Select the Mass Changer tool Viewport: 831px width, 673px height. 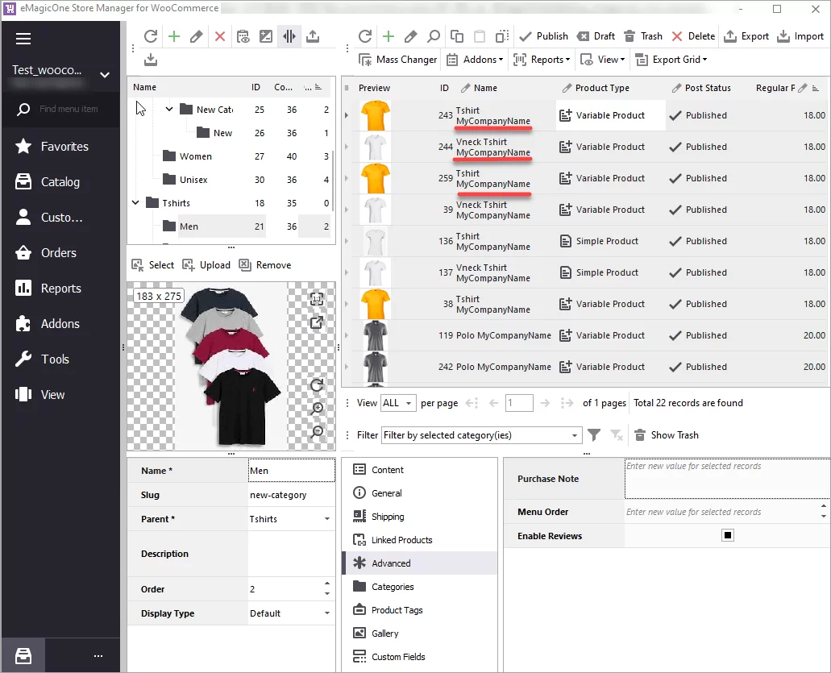click(x=397, y=59)
